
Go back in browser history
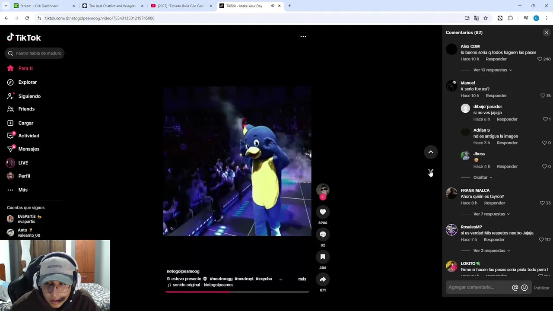pos(6,18)
